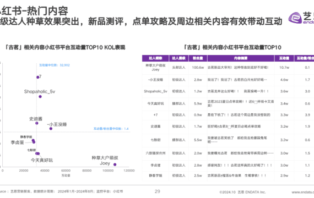314x198 pixels.
Task: Select the Shopaholic_5v dot in the chart
Action: coord(40,97)
